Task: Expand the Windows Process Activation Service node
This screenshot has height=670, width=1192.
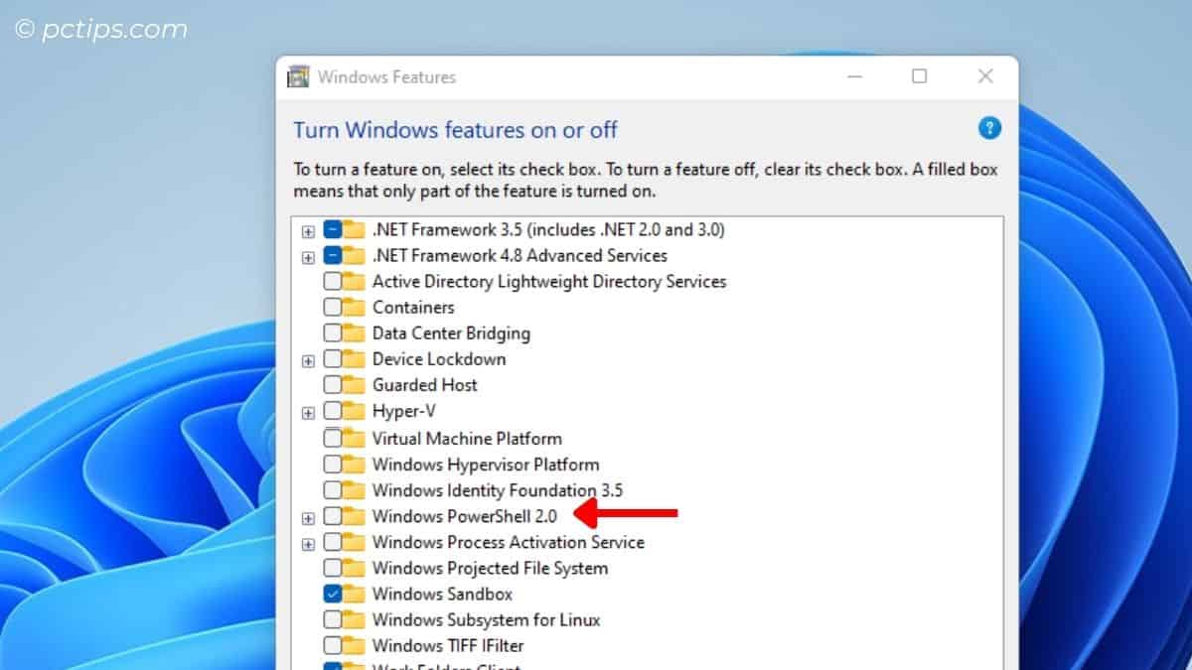Action: pyautogui.click(x=307, y=542)
